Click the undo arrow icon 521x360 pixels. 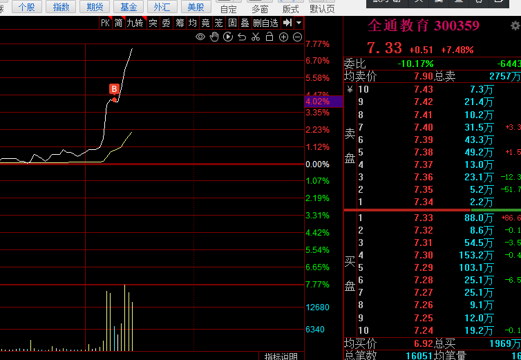[x=242, y=37]
